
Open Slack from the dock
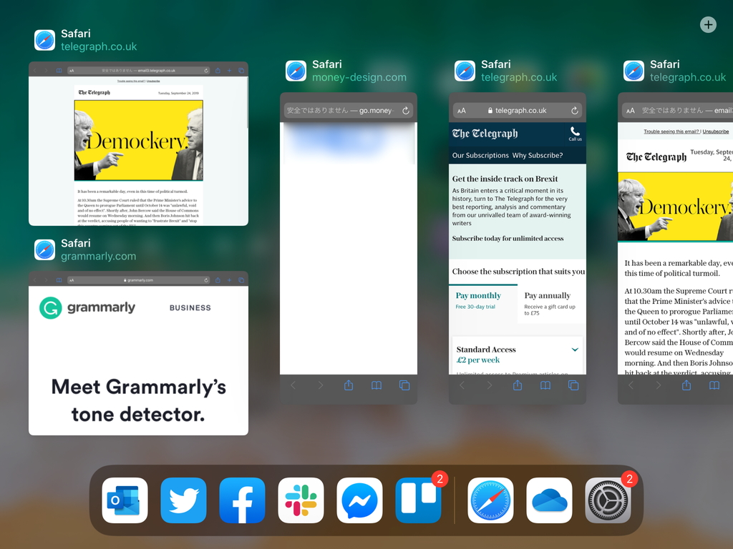tap(301, 501)
